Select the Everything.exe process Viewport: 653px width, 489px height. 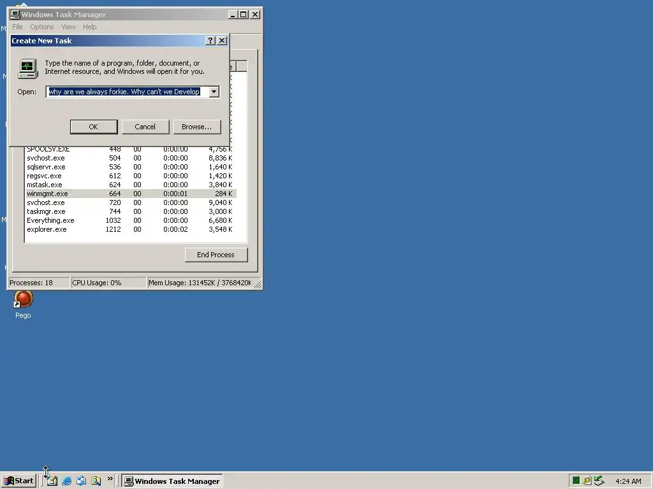tap(131, 220)
